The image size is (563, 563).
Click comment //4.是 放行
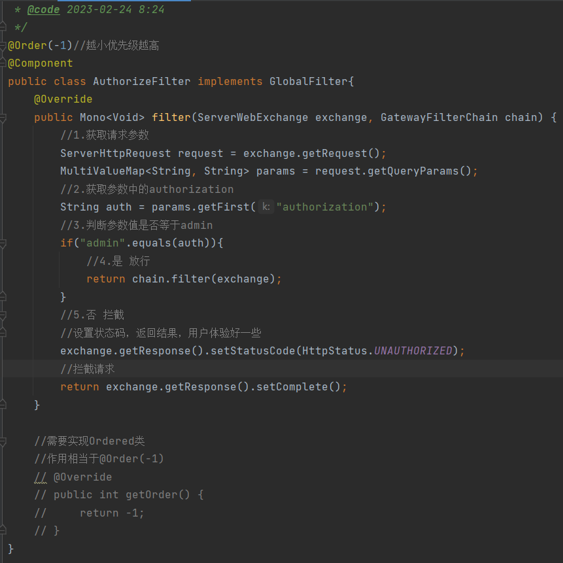pos(118,261)
